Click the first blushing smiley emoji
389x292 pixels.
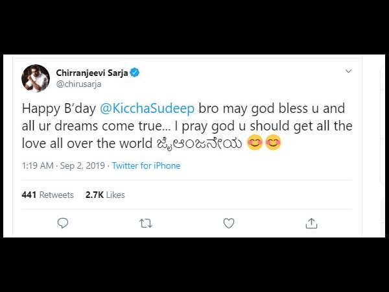click(255, 143)
